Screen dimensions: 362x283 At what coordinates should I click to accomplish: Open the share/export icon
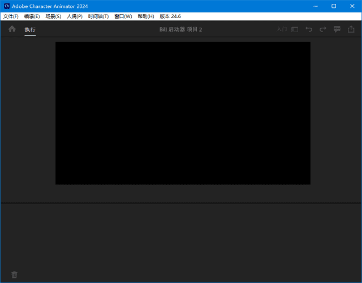pyautogui.click(x=351, y=29)
